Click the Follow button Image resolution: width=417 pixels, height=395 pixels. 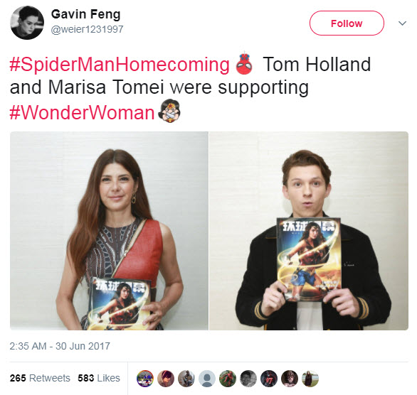(x=347, y=23)
